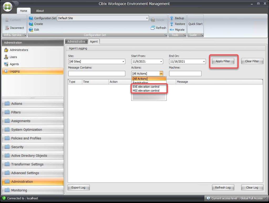The height and width of the screenshot is (203, 269).
Task: Click the Edit configuration set icon
Action: (31, 30)
